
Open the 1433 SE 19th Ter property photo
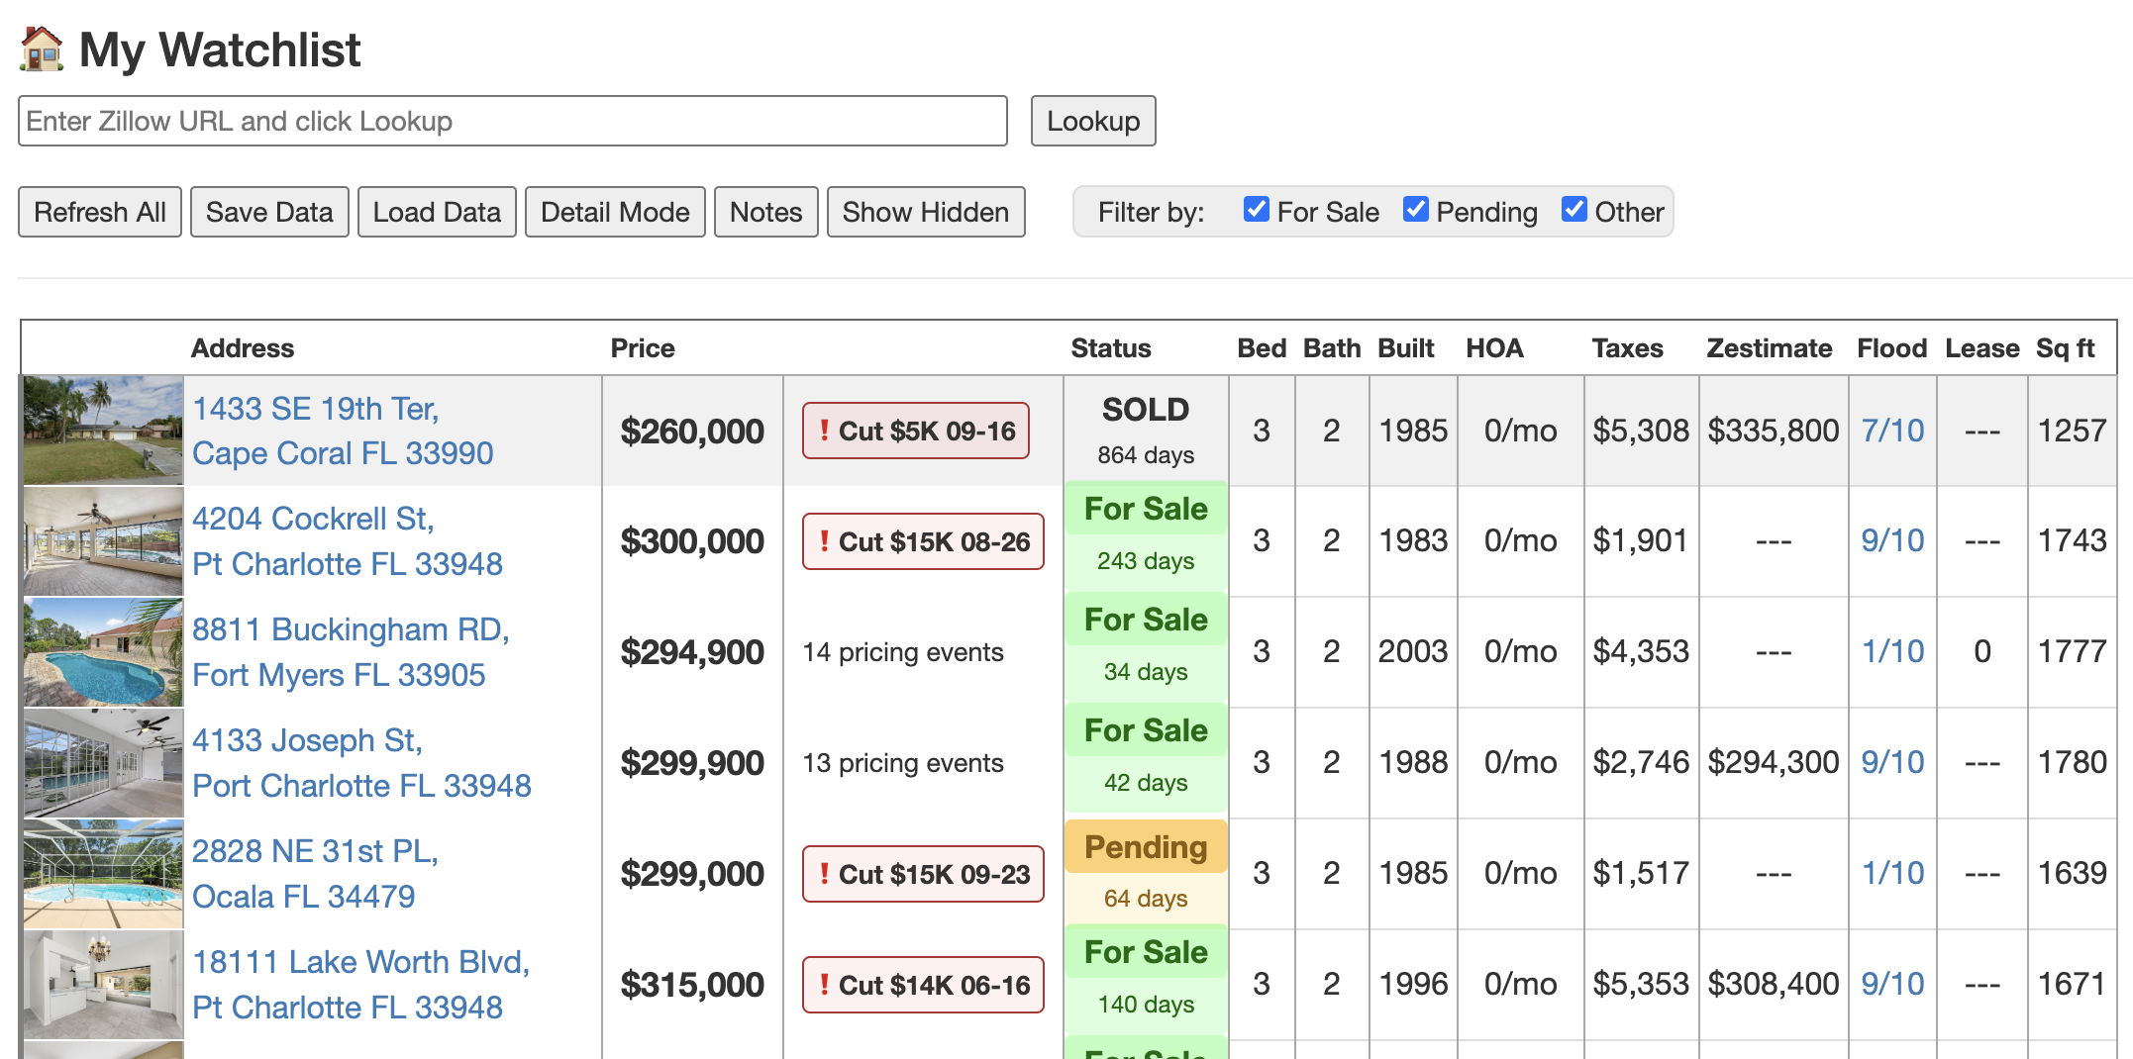tap(103, 431)
